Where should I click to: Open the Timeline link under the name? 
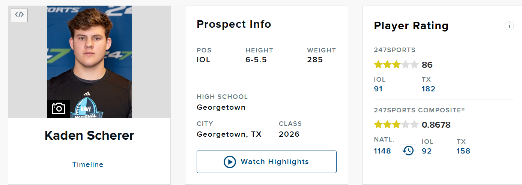tap(88, 164)
